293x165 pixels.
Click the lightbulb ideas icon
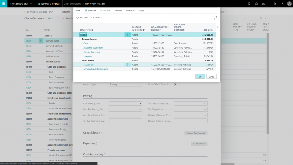pos(249,4)
